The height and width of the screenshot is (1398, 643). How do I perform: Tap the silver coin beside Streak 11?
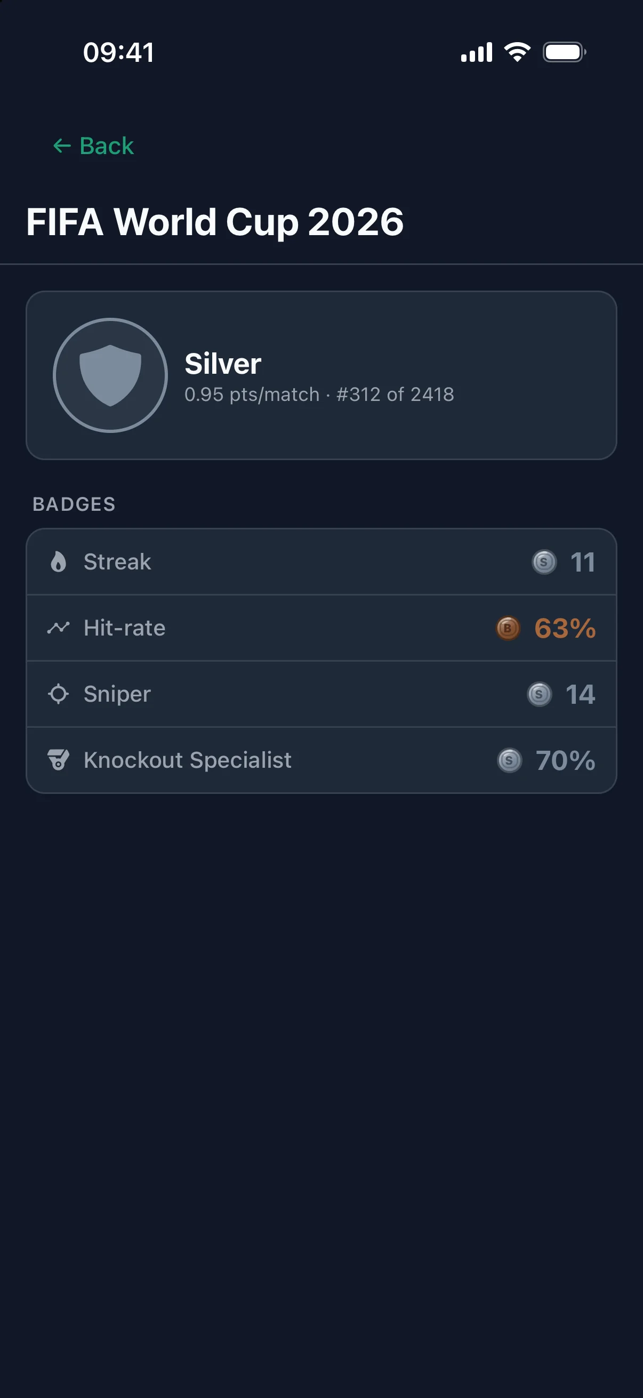[544, 562]
